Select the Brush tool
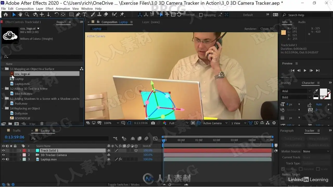 coord(93,15)
